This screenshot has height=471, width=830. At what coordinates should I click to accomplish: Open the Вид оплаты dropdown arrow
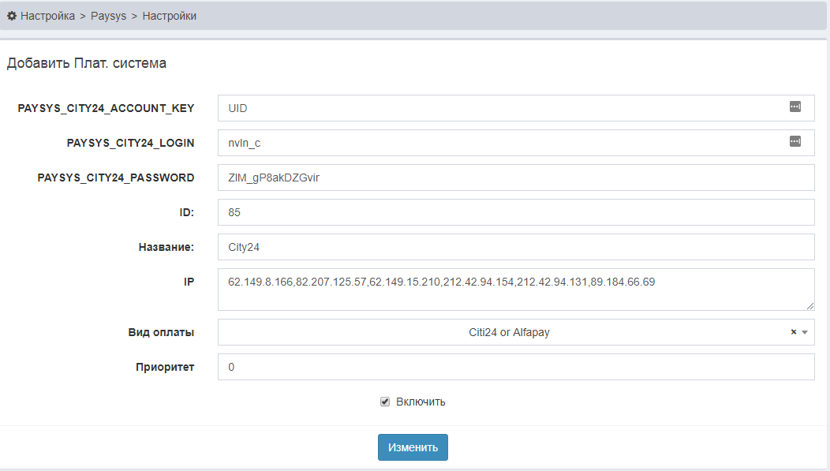tap(805, 332)
